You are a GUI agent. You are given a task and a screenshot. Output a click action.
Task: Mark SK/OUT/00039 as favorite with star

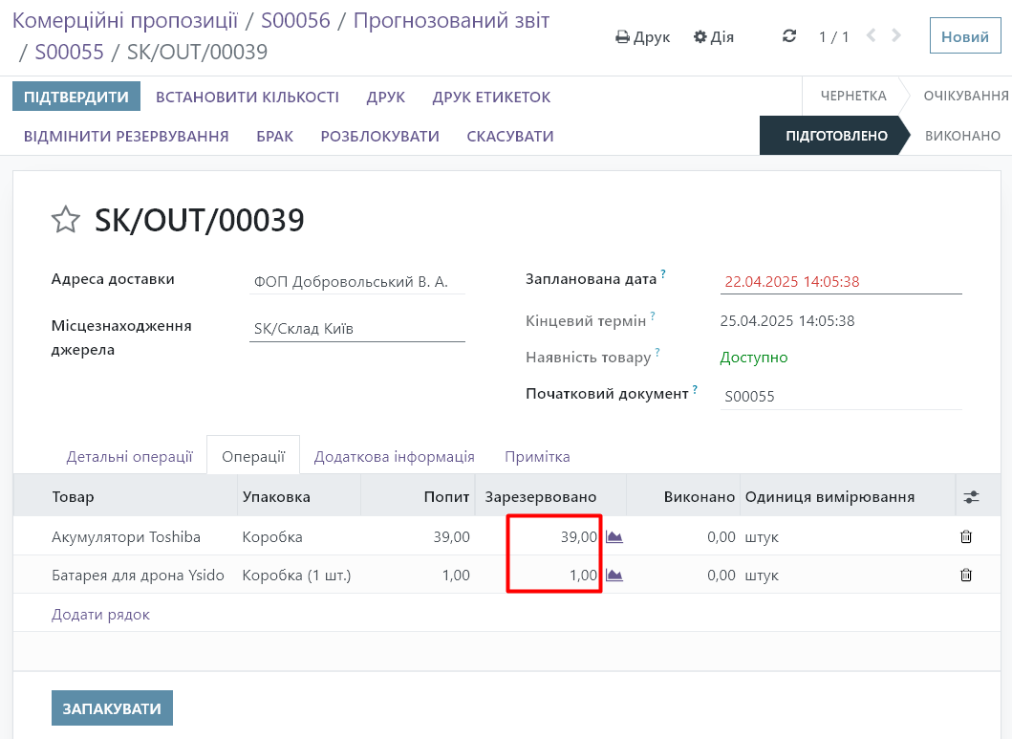pyautogui.click(x=65, y=221)
